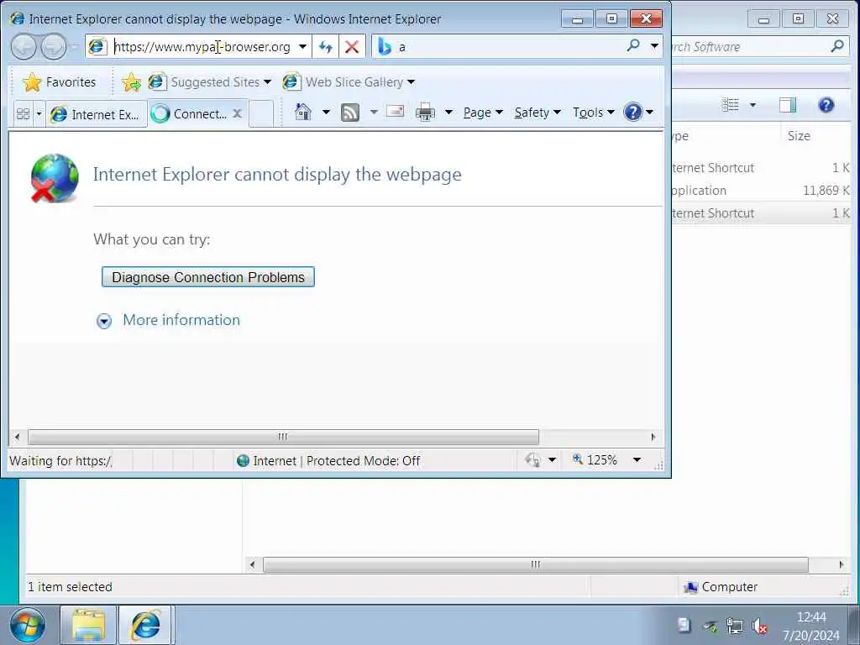Image resolution: width=860 pixels, height=645 pixels.
Task: Open the Page menu
Action: (x=483, y=113)
